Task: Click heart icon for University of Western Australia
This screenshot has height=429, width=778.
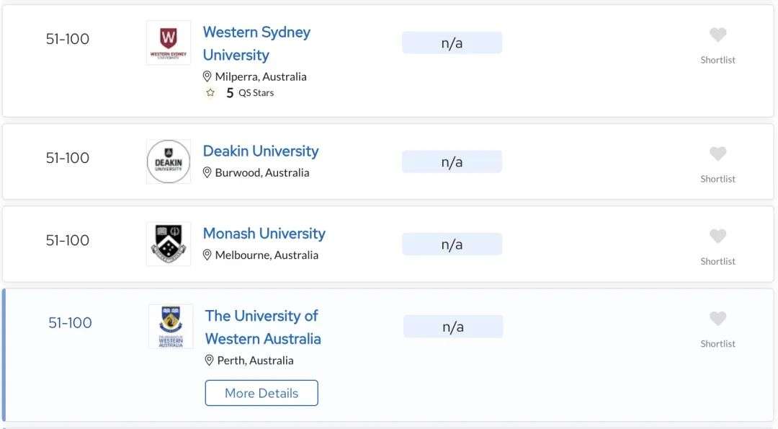Action: click(x=717, y=319)
